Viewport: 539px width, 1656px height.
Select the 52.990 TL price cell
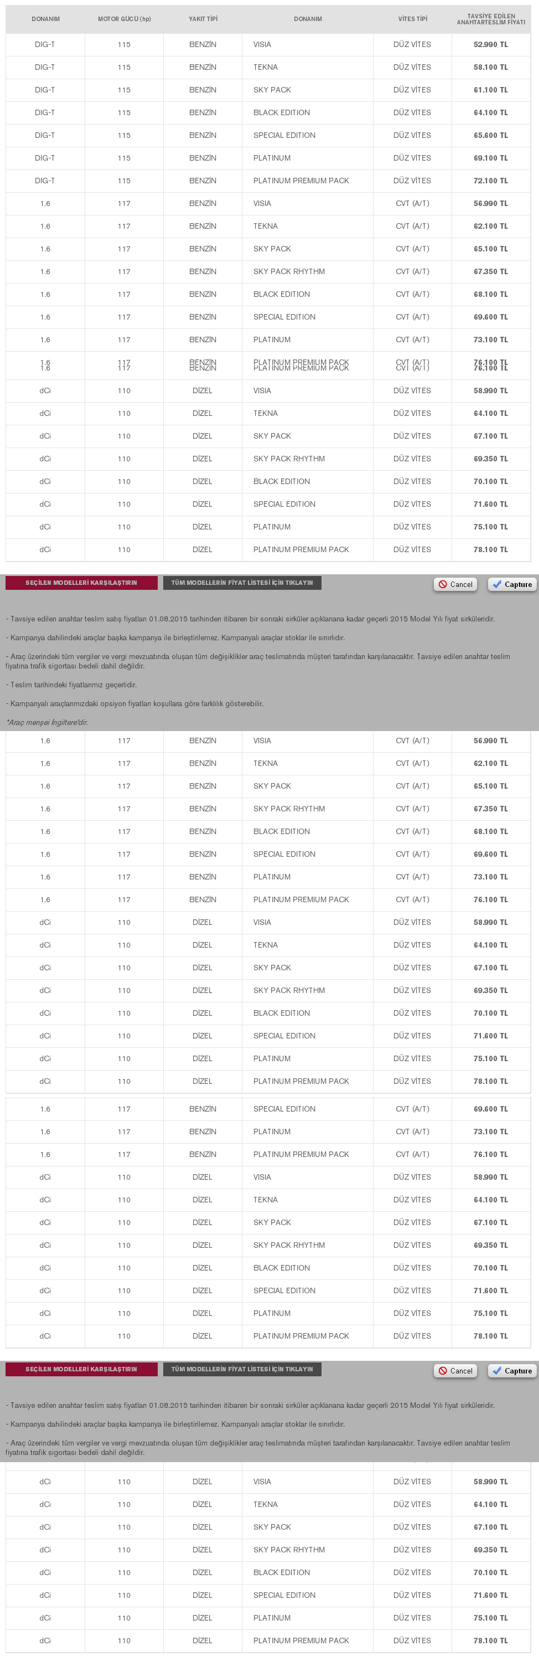point(491,44)
